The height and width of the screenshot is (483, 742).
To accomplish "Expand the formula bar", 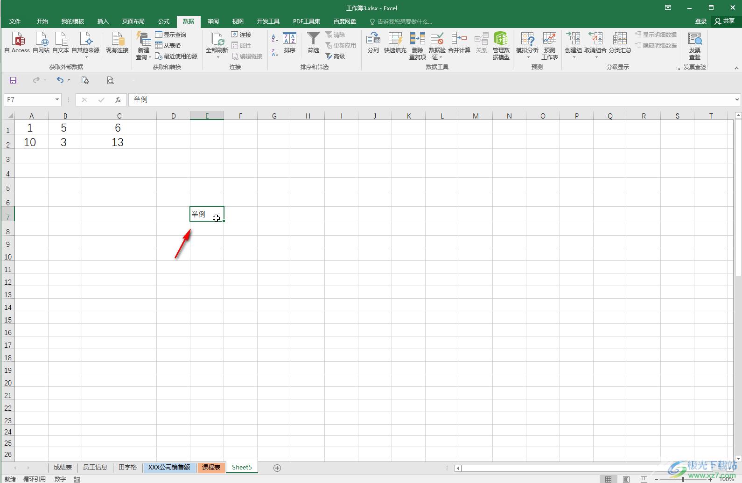I will coord(737,99).
